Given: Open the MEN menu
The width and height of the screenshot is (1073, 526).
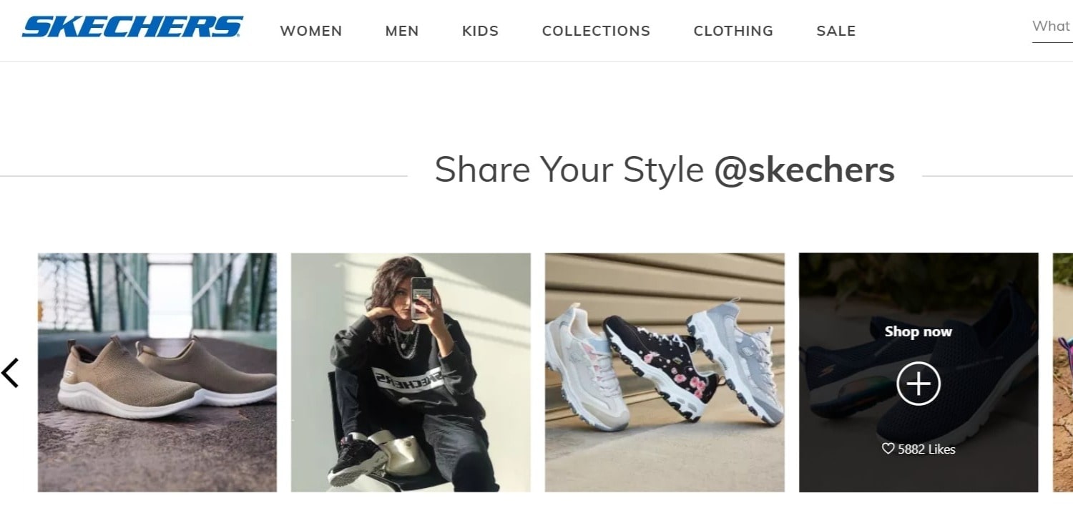Looking at the screenshot, I should [x=402, y=31].
